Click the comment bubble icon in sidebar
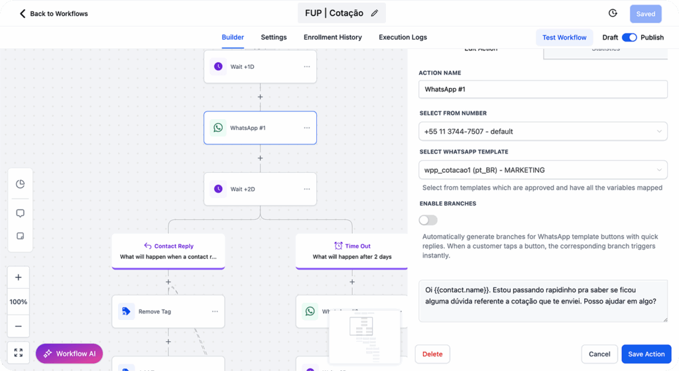The height and width of the screenshot is (371, 679). coord(20,213)
